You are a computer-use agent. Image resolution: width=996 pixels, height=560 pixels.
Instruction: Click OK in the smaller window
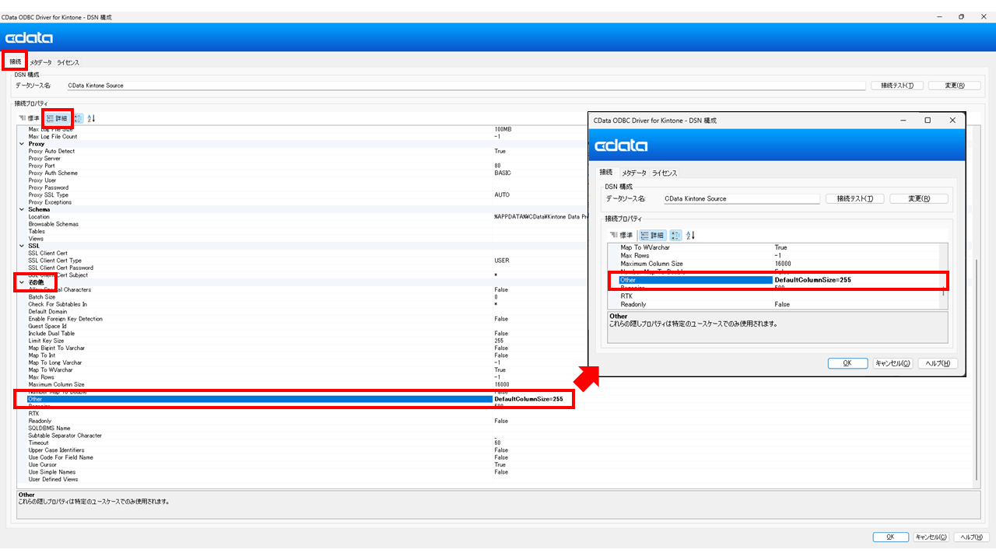tap(847, 363)
